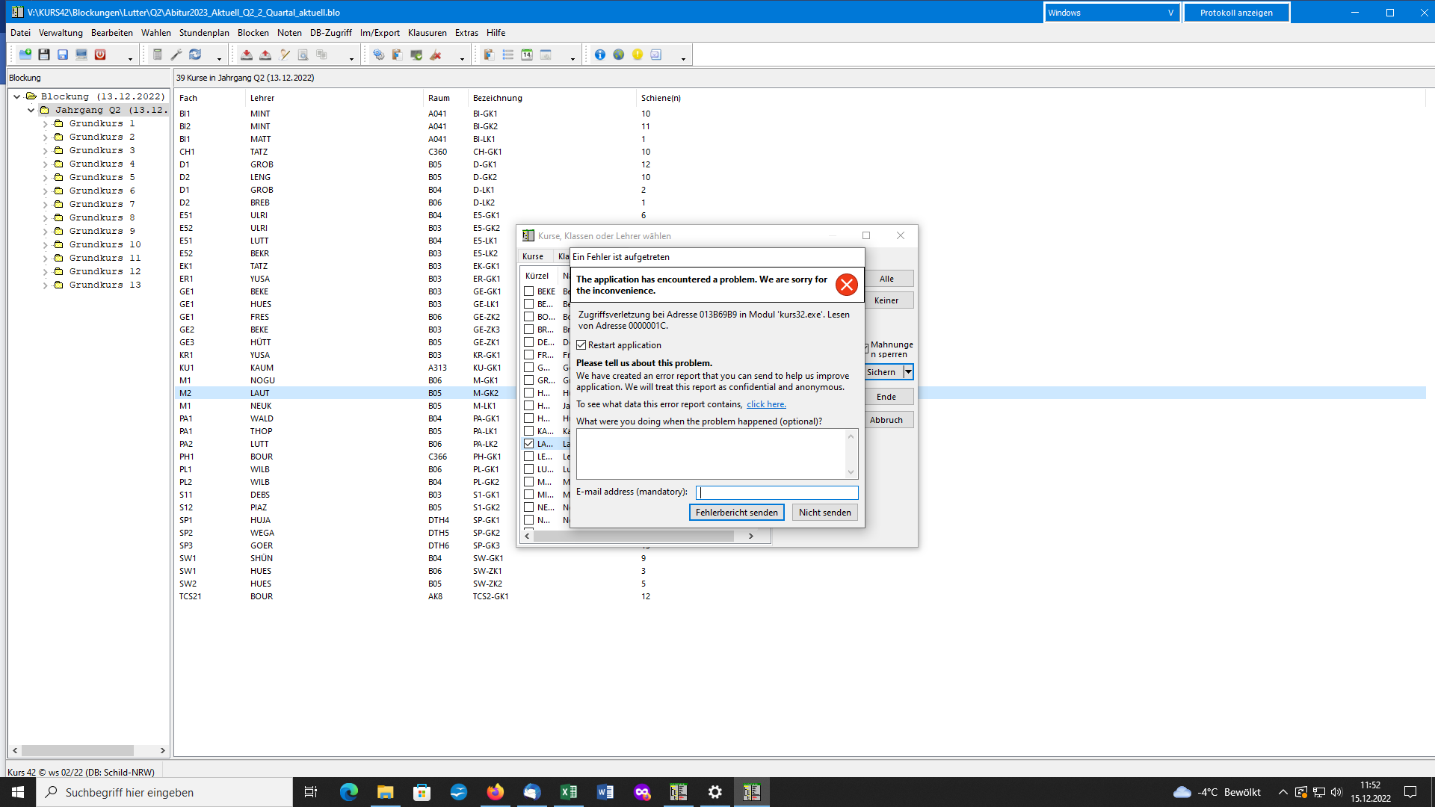Viewport: 1435px width, 807px height.
Task: Click the black floppy disk save icon
Action: 44,55
